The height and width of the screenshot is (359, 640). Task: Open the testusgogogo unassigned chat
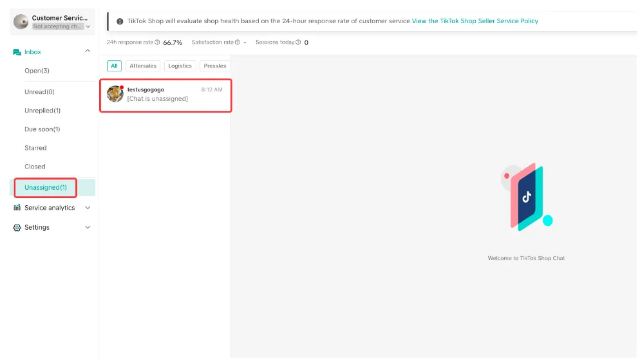(x=165, y=95)
